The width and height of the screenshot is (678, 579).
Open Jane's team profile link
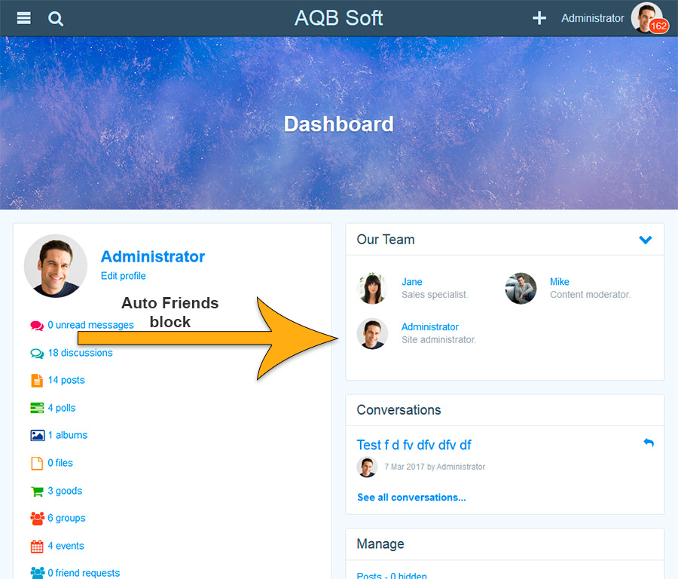(411, 282)
